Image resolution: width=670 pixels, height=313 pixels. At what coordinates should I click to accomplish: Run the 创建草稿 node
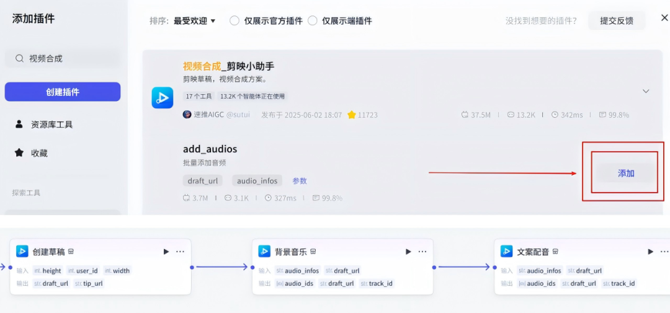click(166, 252)
